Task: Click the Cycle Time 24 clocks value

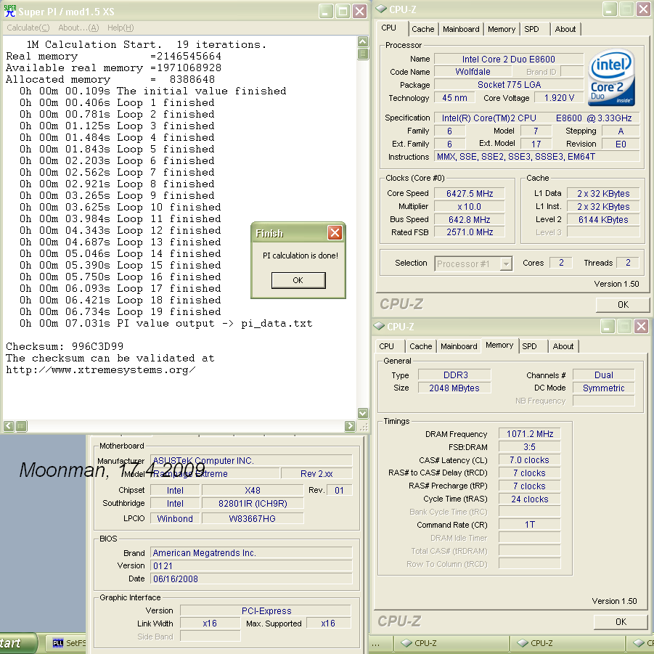Action: point(530,499)
